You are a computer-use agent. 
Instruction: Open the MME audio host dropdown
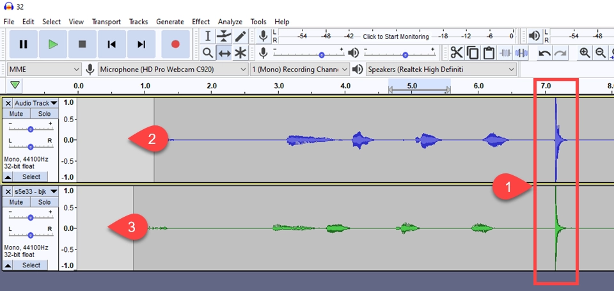click(42, 69)
